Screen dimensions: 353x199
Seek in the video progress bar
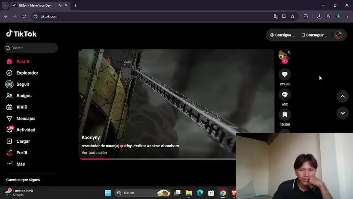[x=158, y=159]
